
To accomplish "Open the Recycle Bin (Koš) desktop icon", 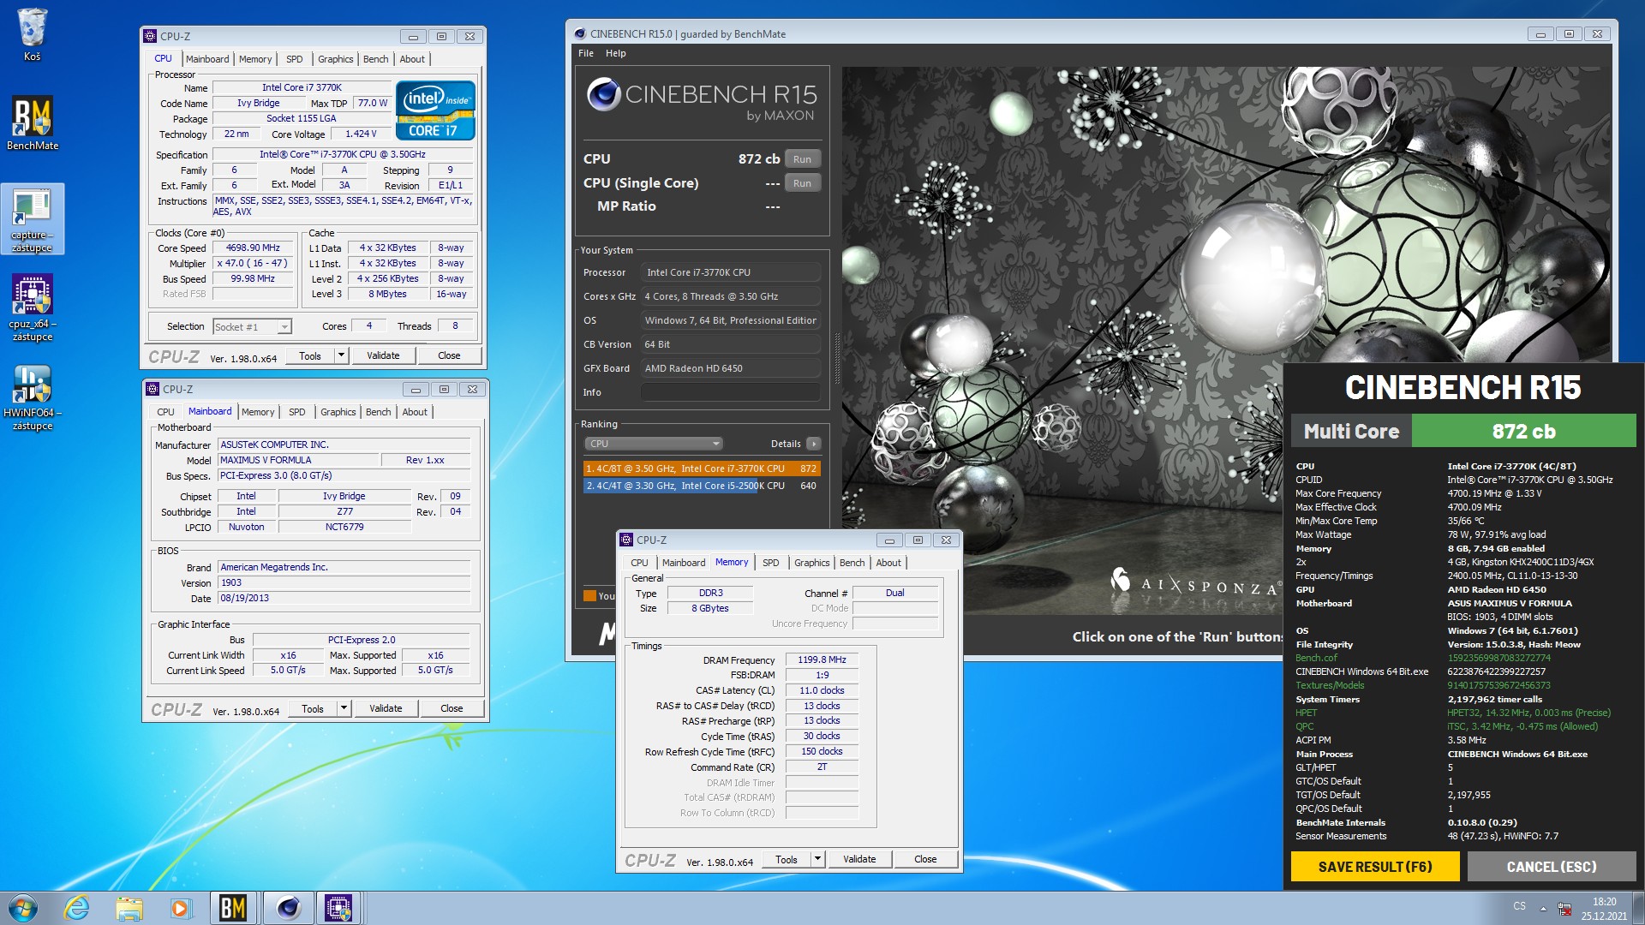I will [x=32, y=34].
